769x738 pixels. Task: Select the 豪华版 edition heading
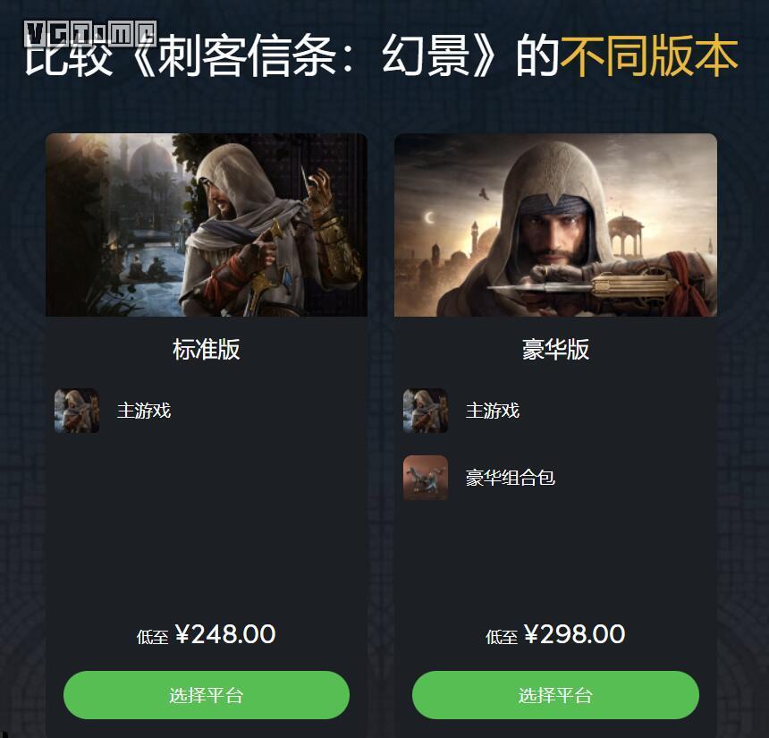tap(555, 350)
